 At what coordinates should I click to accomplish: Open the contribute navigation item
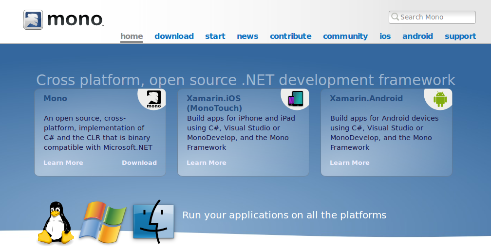pos(291,36)
